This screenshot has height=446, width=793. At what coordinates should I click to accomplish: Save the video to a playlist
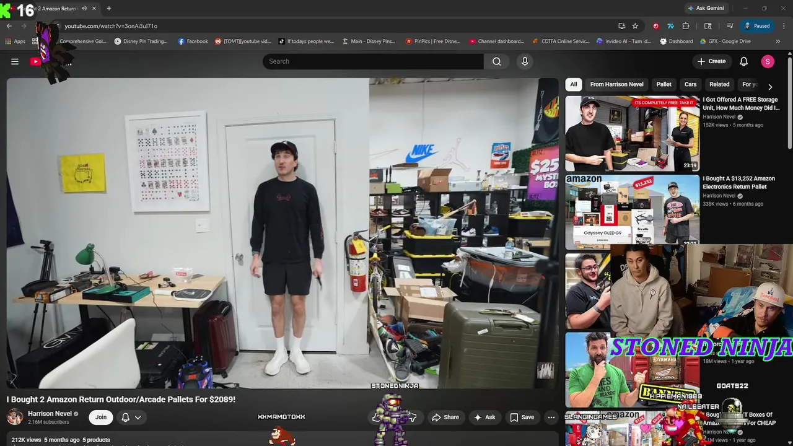522,418
